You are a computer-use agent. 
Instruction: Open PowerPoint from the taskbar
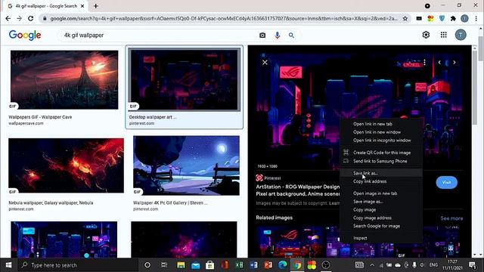coord(268,265)
